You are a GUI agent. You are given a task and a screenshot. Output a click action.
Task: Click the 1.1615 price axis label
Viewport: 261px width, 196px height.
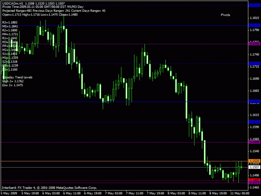click(254, 115)
